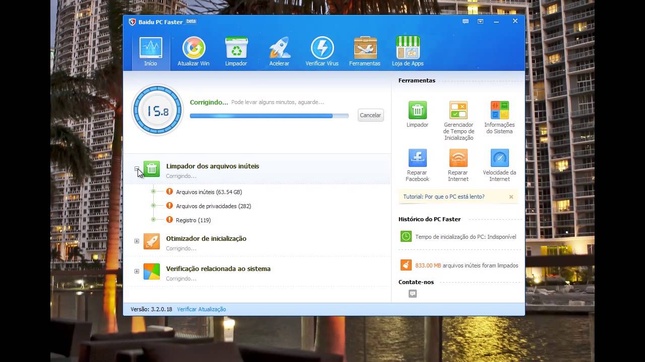
Task: Click the Tempo de inicialização do PC: Indisponível entry
Action: coord(466,237)
